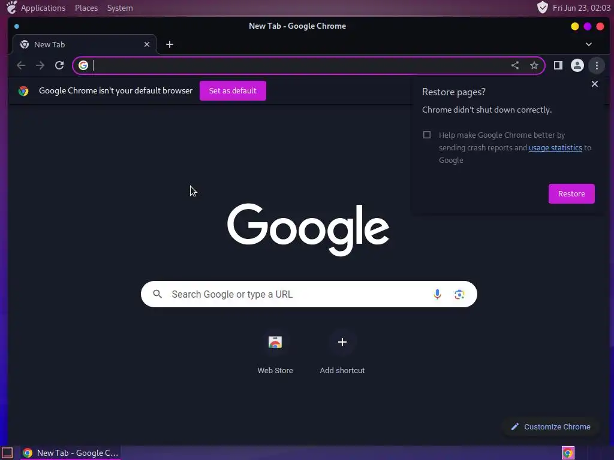Open the Places menu
Screen dimensions: 614x460
coord(86,8)
